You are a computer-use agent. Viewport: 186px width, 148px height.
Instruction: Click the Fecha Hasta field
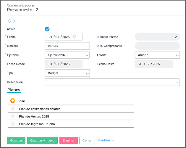click(154, 64)
